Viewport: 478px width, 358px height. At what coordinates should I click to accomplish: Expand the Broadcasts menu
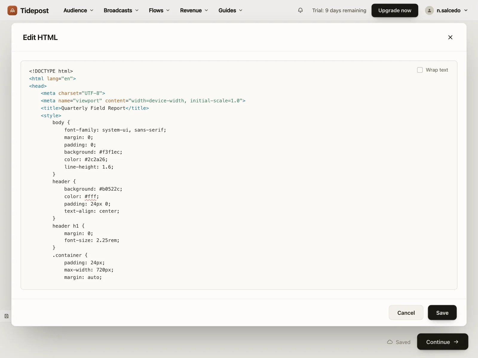(121, 10)
